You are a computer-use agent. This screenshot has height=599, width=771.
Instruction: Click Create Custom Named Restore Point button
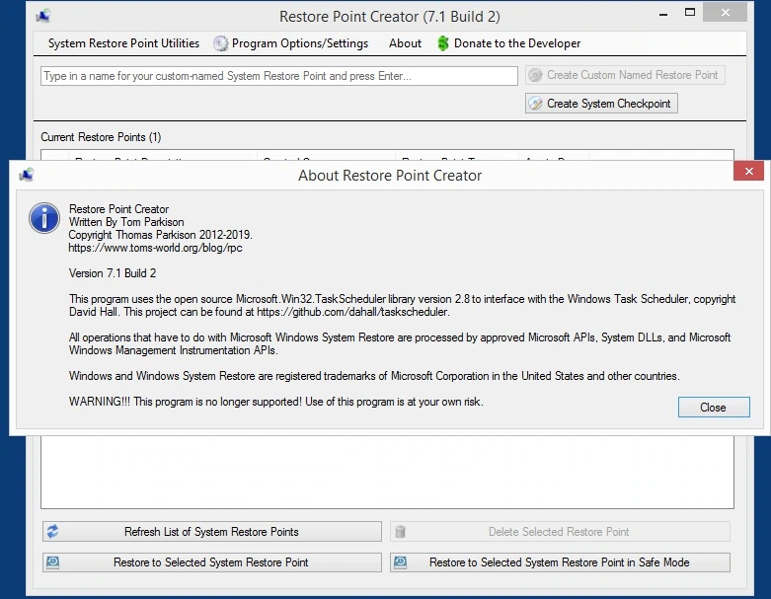(625, 75)
